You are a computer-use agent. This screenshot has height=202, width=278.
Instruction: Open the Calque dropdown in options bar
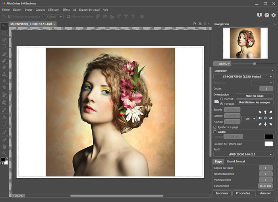pyautogui.click(x=53, y=17)
